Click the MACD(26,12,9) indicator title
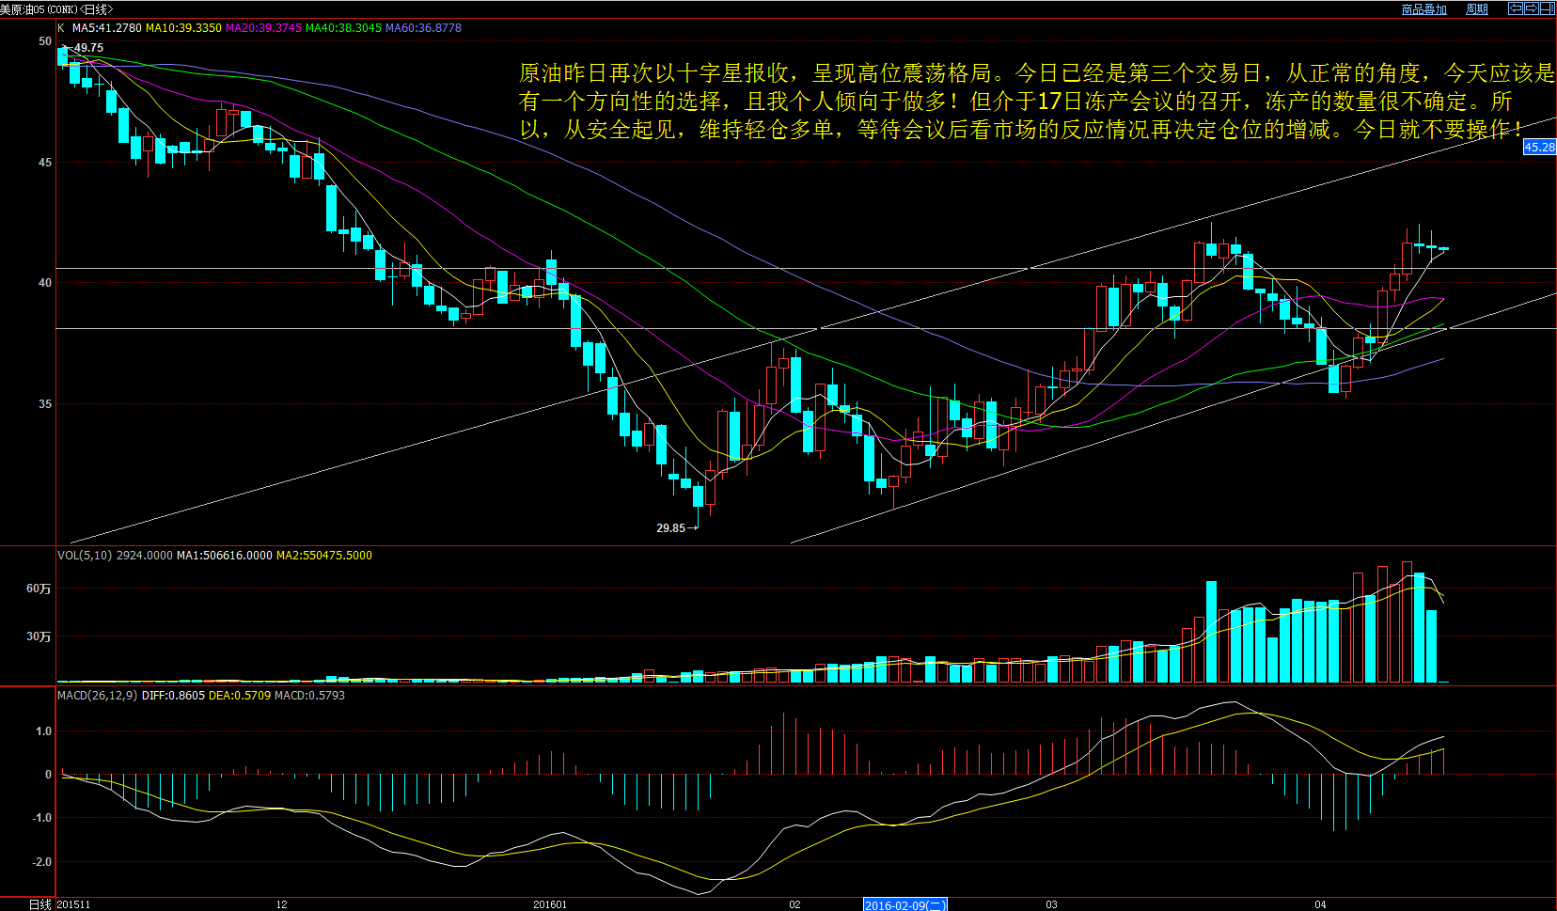Screen dimensions: 1557x911 click(98, 696)
